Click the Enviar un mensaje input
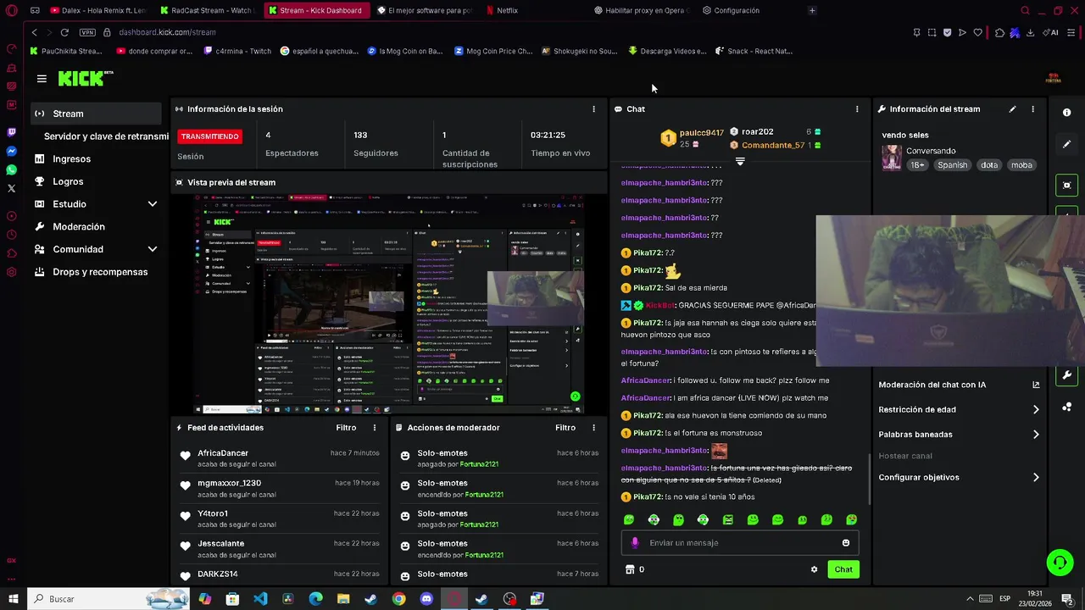 (x=740, y=543)
